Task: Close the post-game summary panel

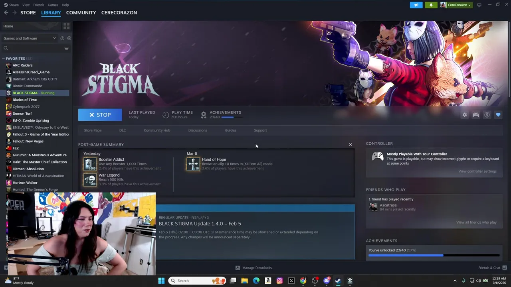Action: click(x=351, y=144)
